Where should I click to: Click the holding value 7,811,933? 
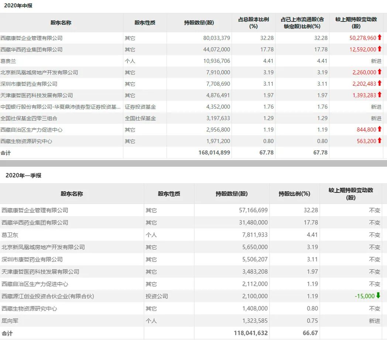point(255,235)
